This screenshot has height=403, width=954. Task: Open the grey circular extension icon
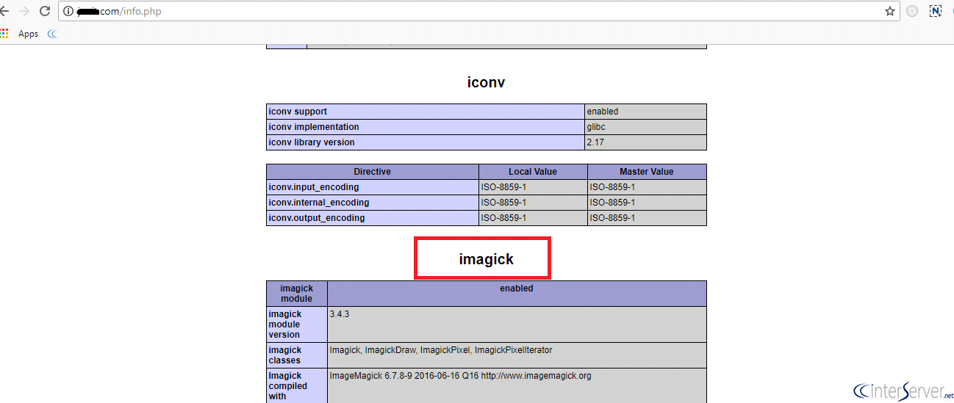(912, 11)
